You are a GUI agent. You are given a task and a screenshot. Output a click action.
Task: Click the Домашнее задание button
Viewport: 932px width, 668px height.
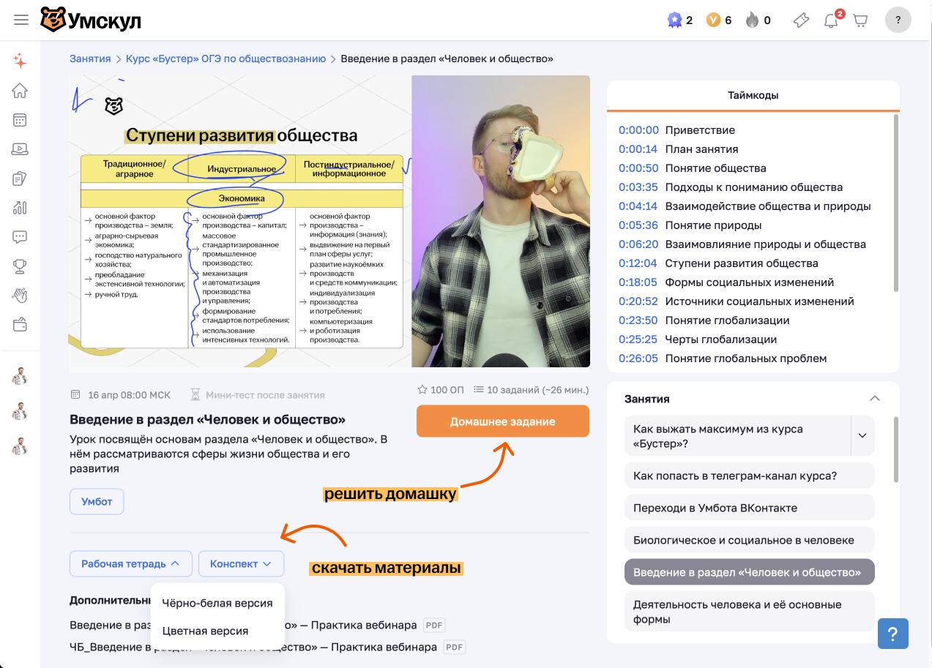pyautogui.click(x=503, y=421)
